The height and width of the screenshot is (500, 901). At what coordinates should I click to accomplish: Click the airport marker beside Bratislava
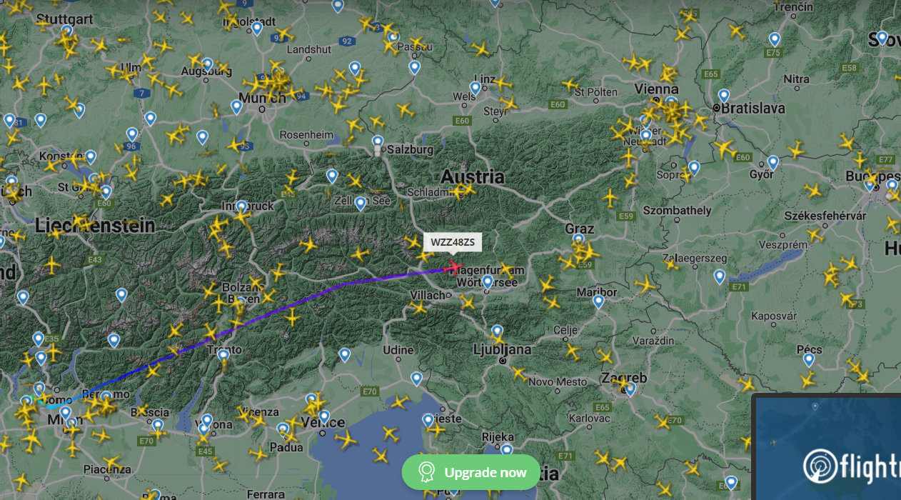(724, 96)
